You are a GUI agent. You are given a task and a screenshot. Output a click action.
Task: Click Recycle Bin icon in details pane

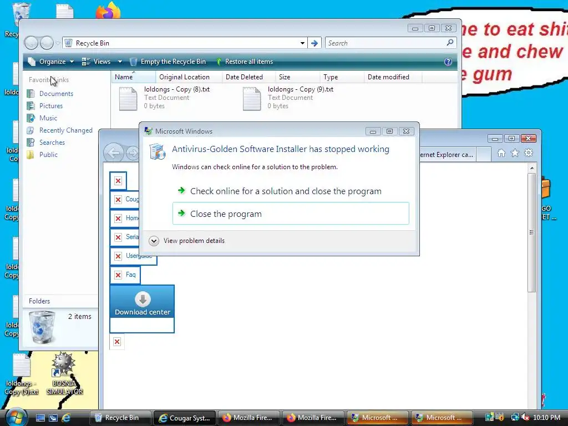42,327
